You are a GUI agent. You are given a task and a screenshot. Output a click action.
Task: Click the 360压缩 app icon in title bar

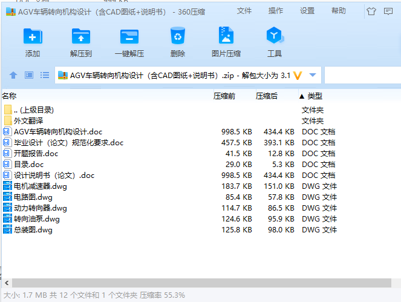coord(11,11)
